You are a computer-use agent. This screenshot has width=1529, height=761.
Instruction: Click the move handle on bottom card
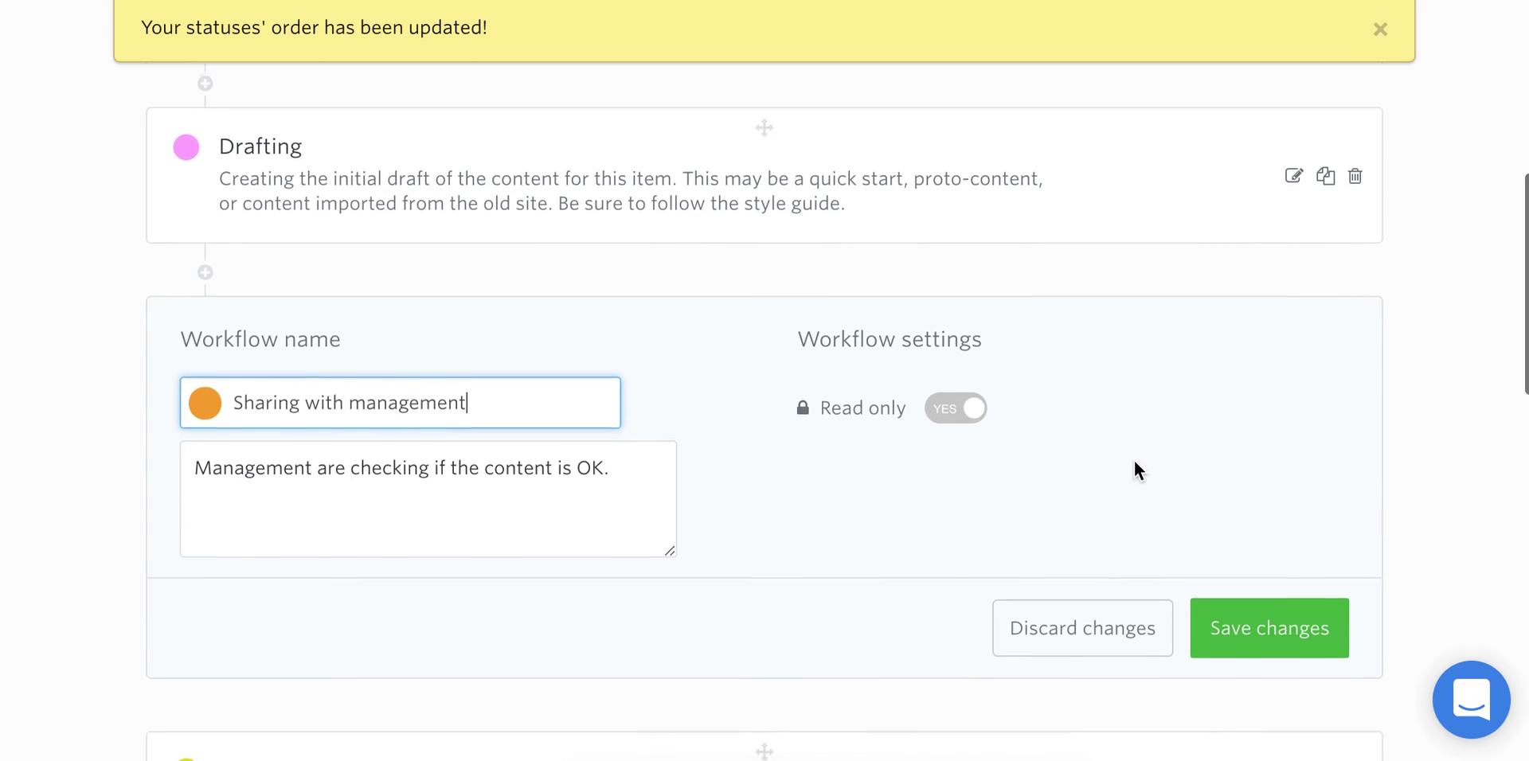coord(764,751)
